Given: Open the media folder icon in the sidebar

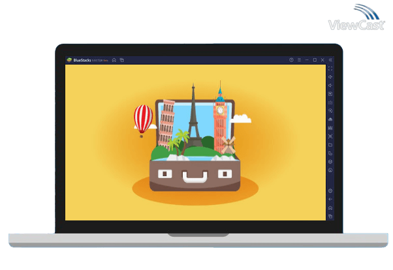Looking at the screenshot, I should pos(330,145).
